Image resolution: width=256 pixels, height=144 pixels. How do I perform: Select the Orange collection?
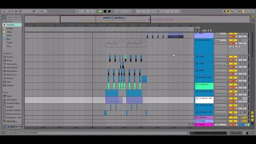(12, 28)
